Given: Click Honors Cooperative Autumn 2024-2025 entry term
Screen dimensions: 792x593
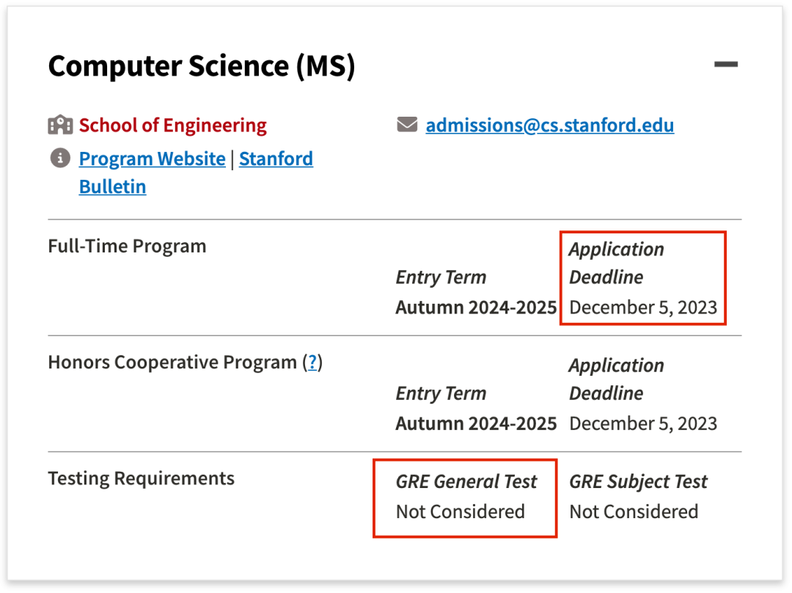Looking at the screenshot, I should [x=476, y=423].
